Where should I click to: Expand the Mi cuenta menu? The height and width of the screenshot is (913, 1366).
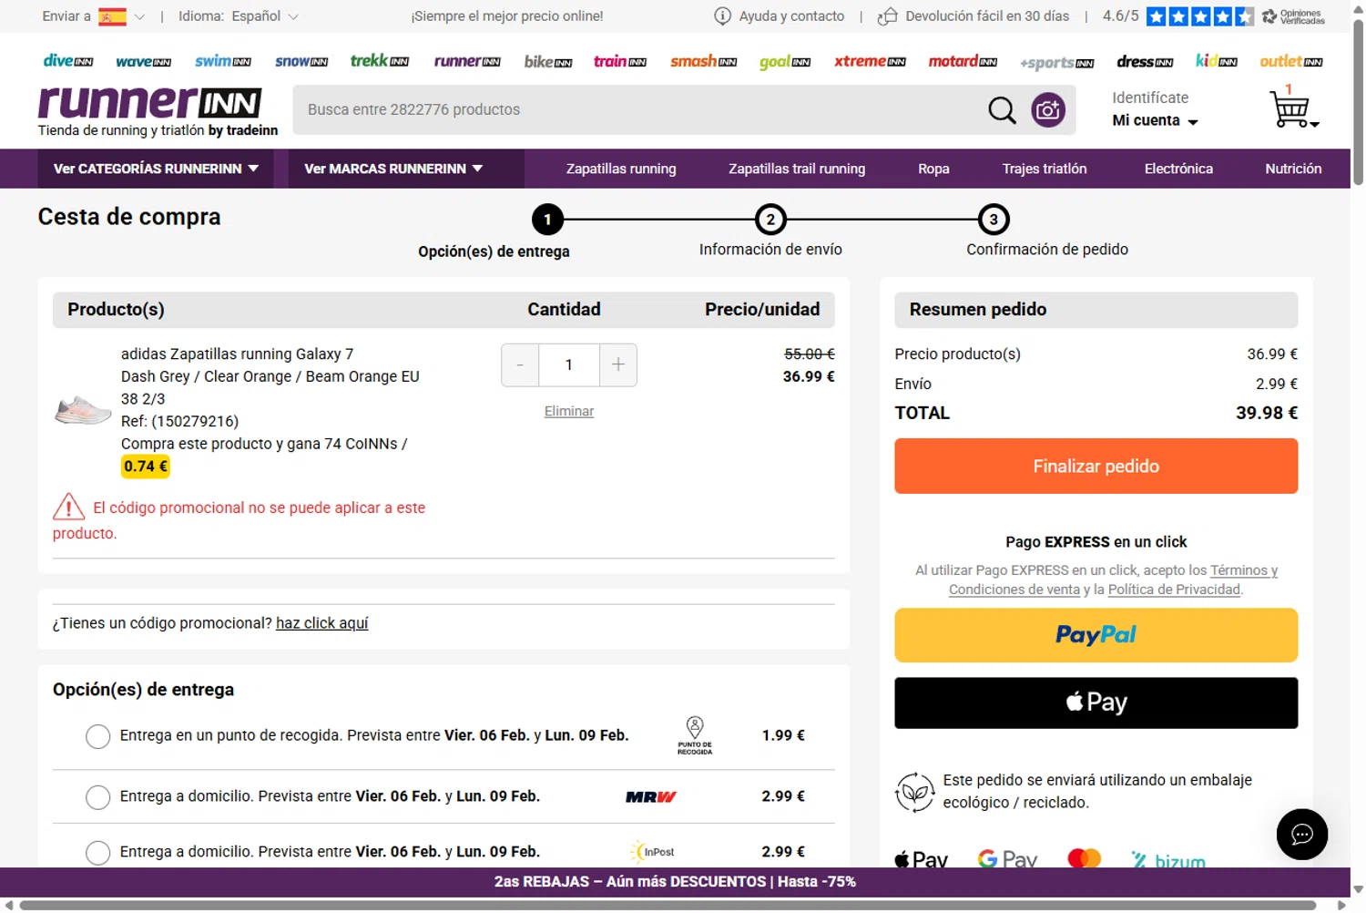[x=1155, y=121]
